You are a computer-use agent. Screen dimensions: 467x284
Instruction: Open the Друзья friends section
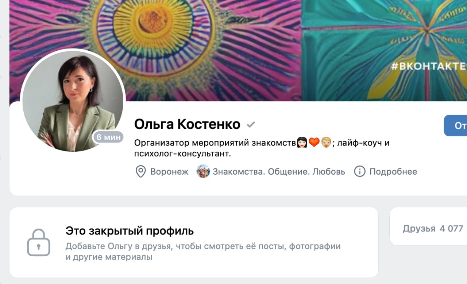point(419,229)
